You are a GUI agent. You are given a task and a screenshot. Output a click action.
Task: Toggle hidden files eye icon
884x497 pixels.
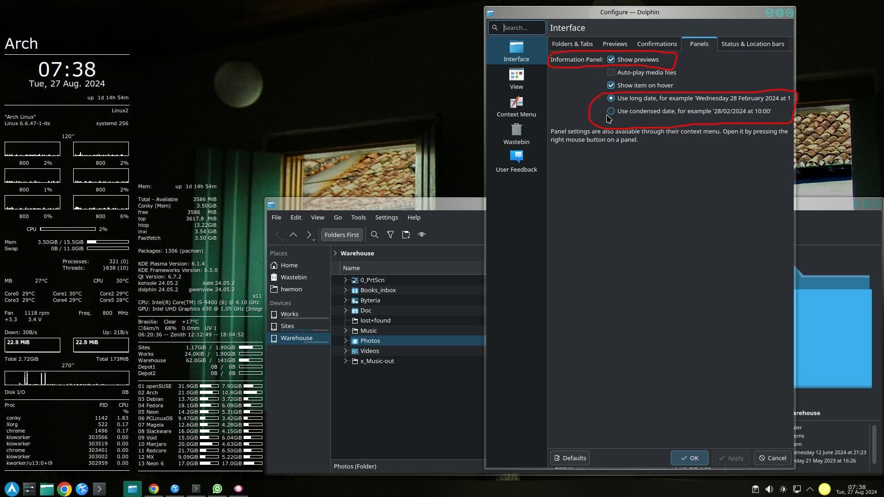(421, 235)
